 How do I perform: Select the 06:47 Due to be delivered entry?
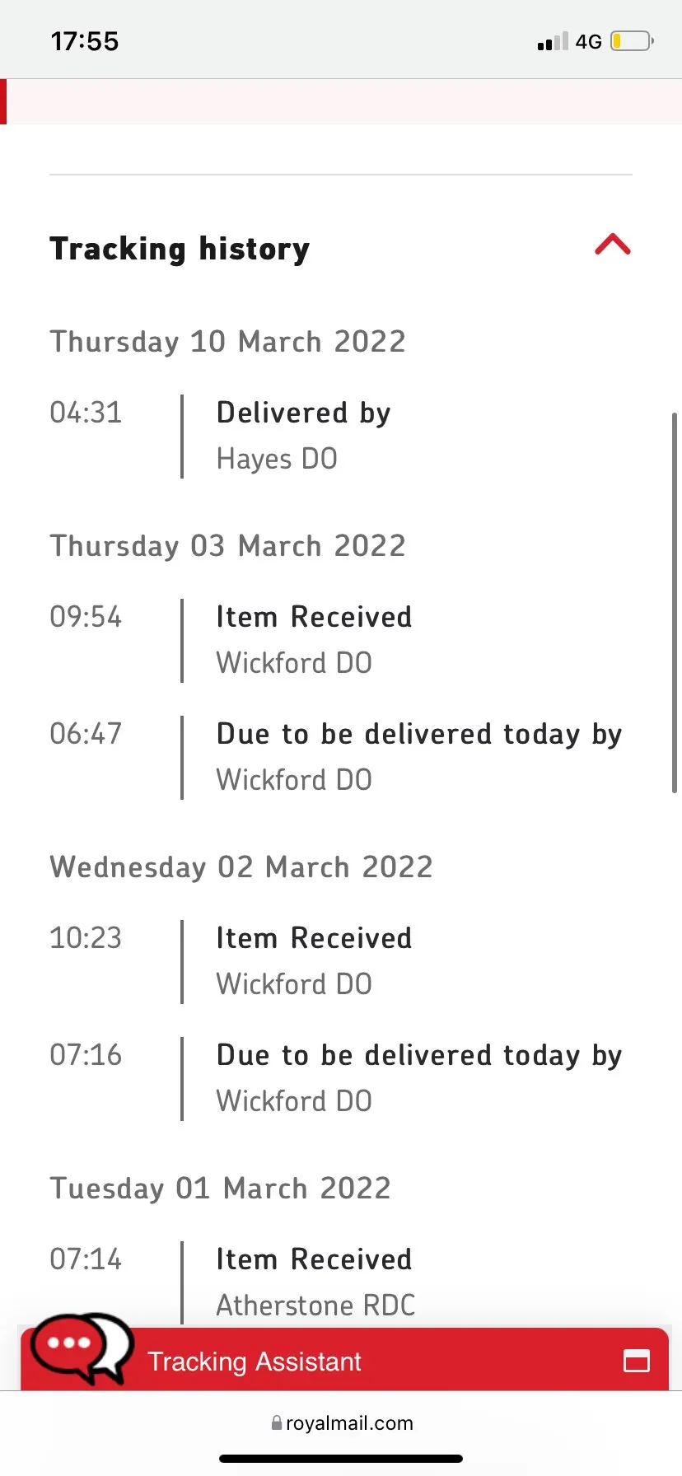pos(341,757)
